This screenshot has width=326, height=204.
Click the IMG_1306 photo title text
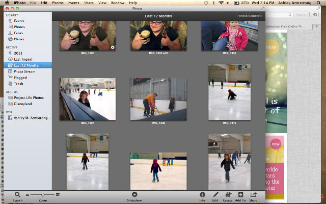(x=229, y=53)
